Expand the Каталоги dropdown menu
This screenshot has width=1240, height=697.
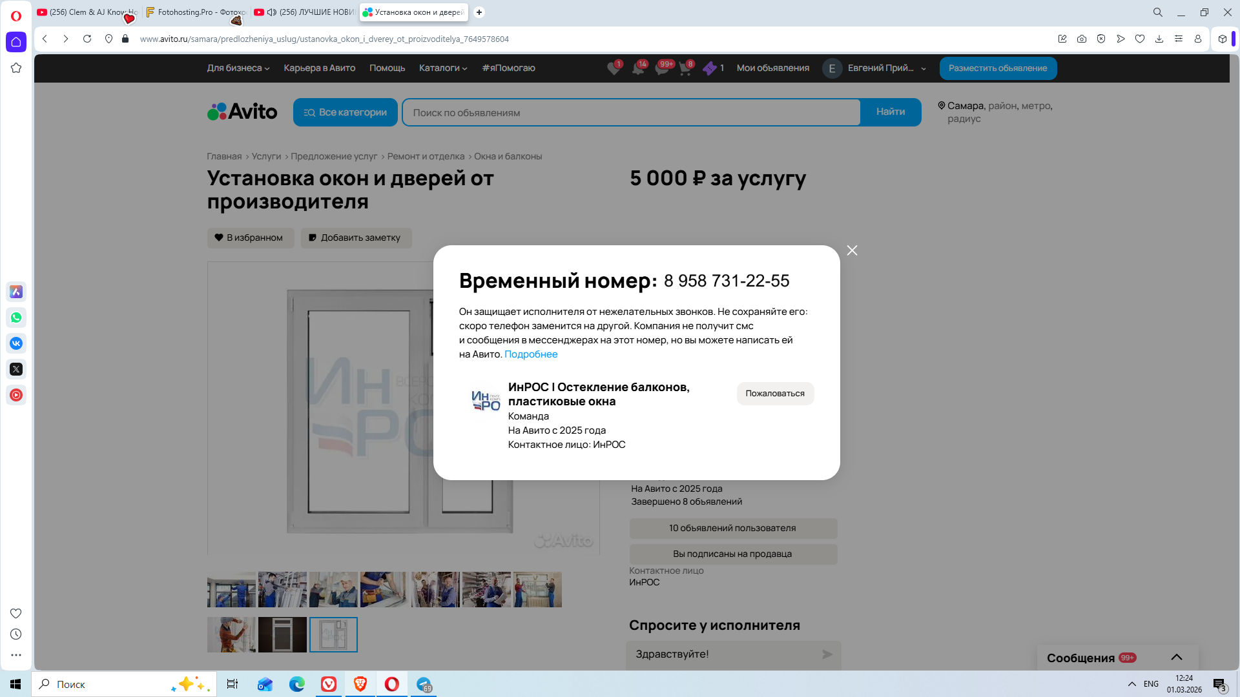(442, 68)
